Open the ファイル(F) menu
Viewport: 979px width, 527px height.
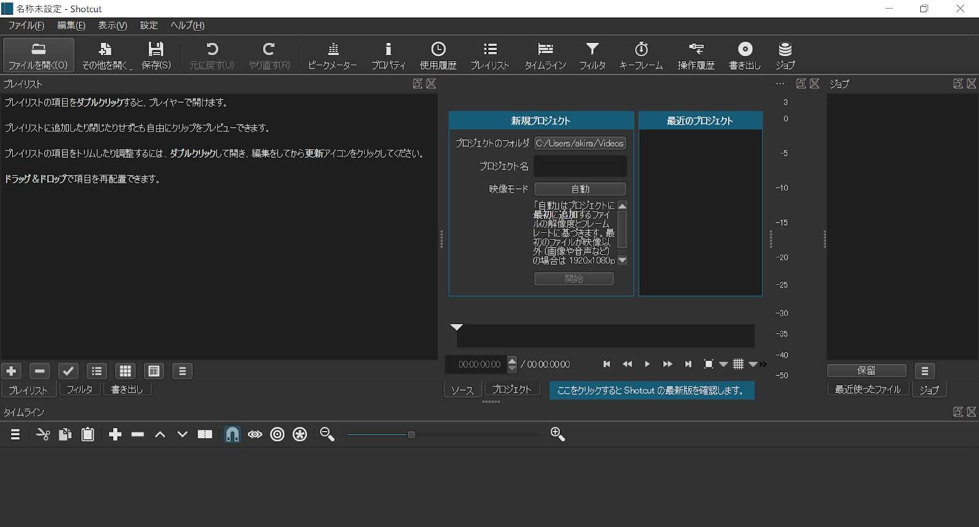pos(26,26)
